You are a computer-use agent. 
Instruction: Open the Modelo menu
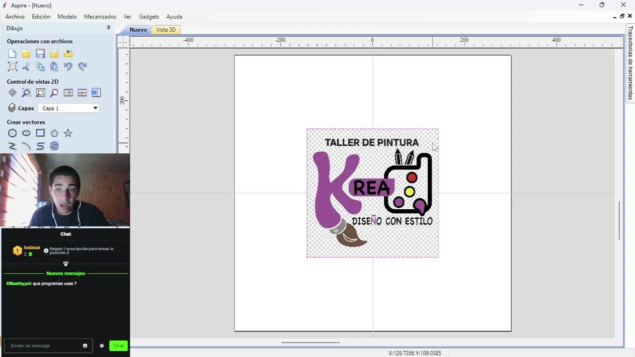point(67,16)
